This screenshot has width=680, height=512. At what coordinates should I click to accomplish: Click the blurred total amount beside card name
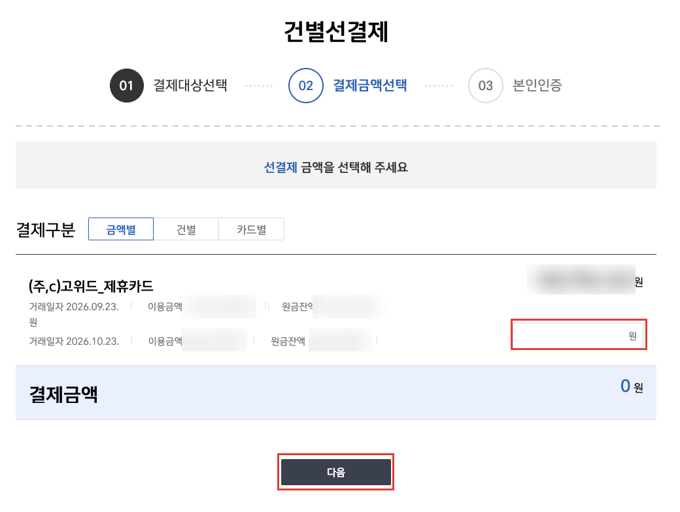[581, 280]
